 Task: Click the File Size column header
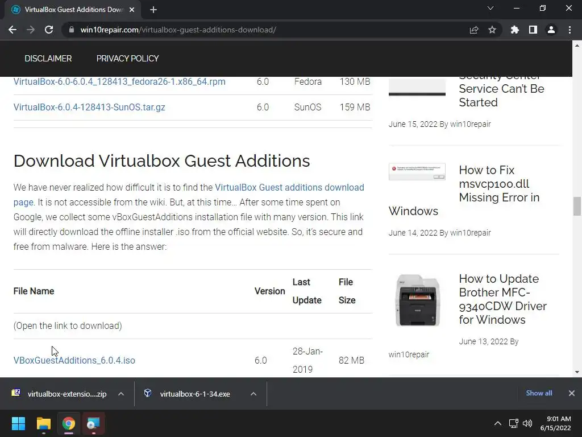click(347, 291)
